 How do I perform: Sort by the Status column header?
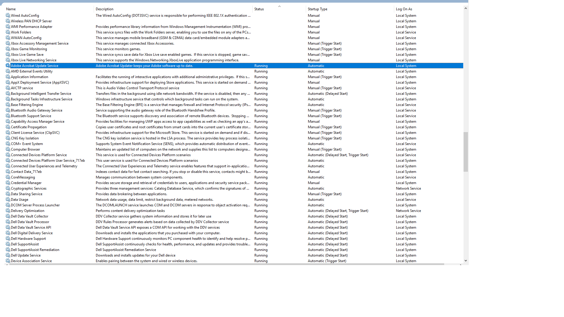(279, 9)
